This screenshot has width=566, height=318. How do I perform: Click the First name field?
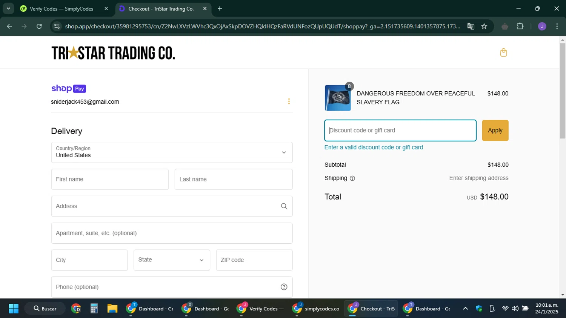tap(110, 179)
